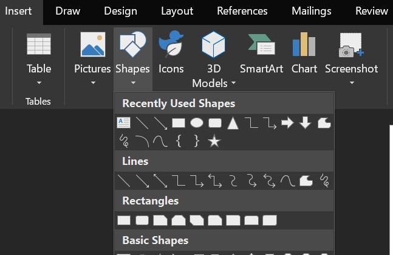Open the Review tab
The image size is (393, 255).
[372, 11]
